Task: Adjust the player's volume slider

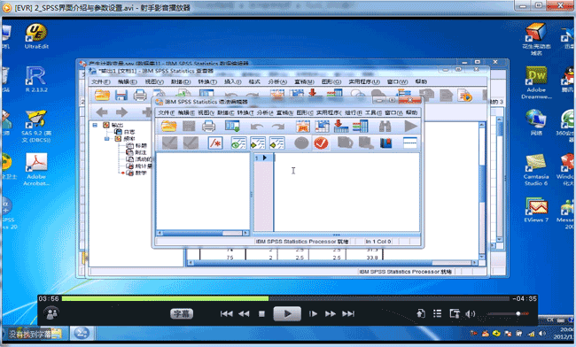Action: pos(508,314)
